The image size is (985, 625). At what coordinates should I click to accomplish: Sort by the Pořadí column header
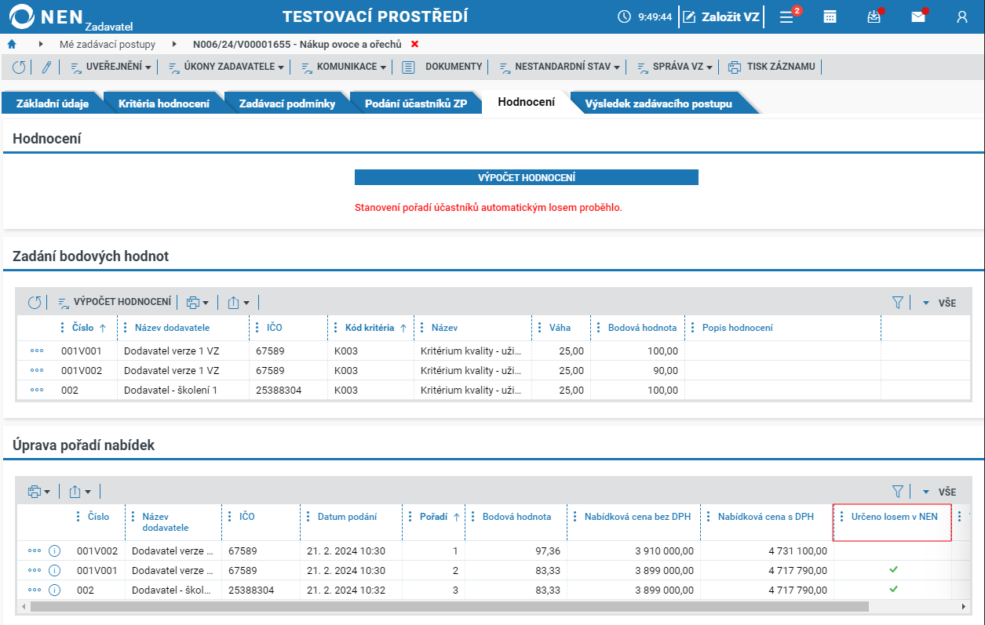coord(433,517)
